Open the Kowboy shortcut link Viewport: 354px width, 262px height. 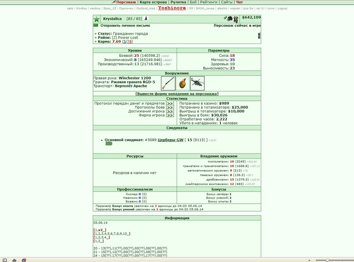pos(81,8)
